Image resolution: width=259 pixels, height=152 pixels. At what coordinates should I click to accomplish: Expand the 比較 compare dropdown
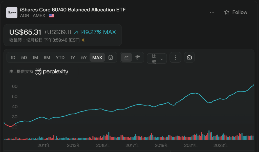click(x=157, y=59)
